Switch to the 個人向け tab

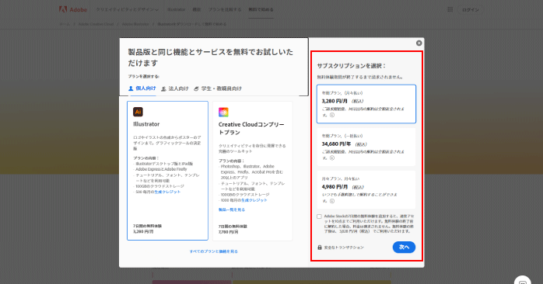coord(142,88)
